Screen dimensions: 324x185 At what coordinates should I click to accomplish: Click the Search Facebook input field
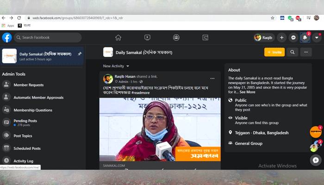click(x=48, y=37)
